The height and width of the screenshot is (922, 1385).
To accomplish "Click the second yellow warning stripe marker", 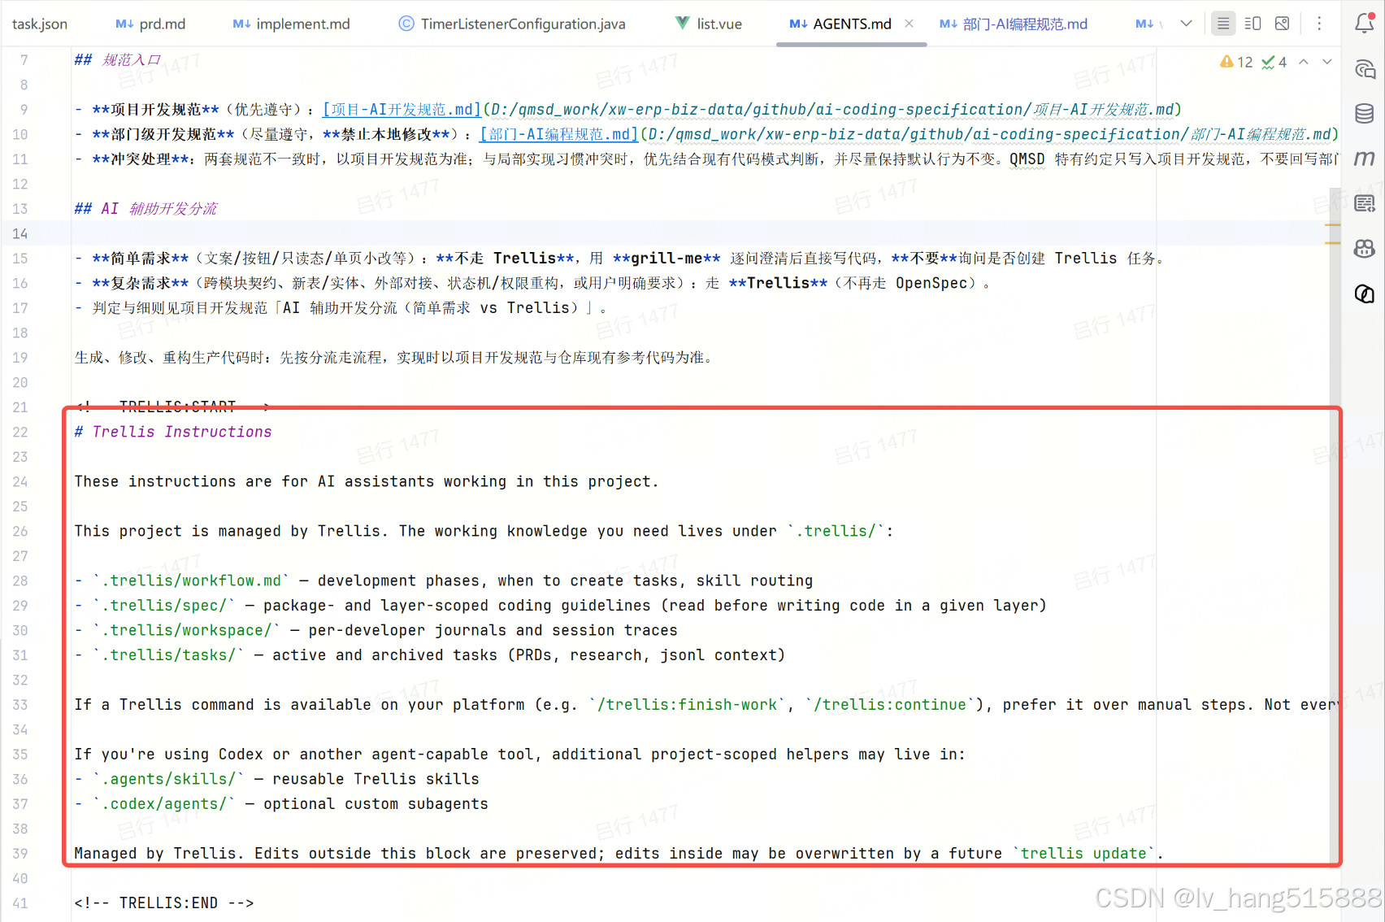I will pos(1333,243).
